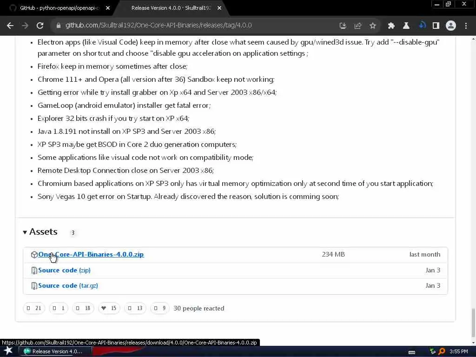
Task: Click the forward navigation arrow
Action: [x=25, y=26]
